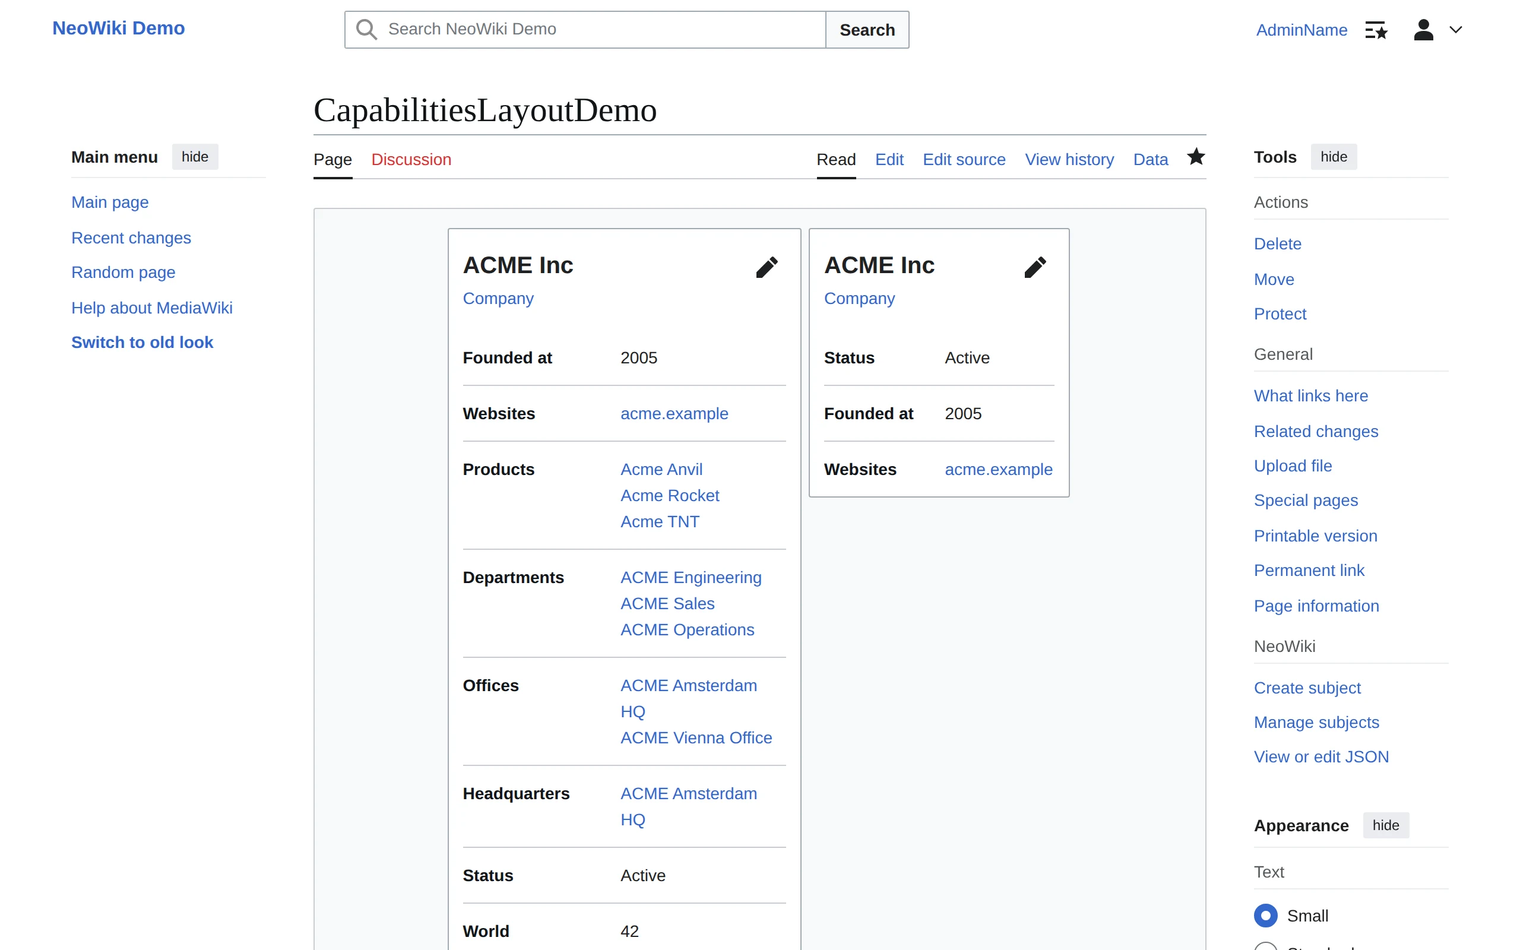Go to NeoWiki Demo home logo link

[118, 28]
